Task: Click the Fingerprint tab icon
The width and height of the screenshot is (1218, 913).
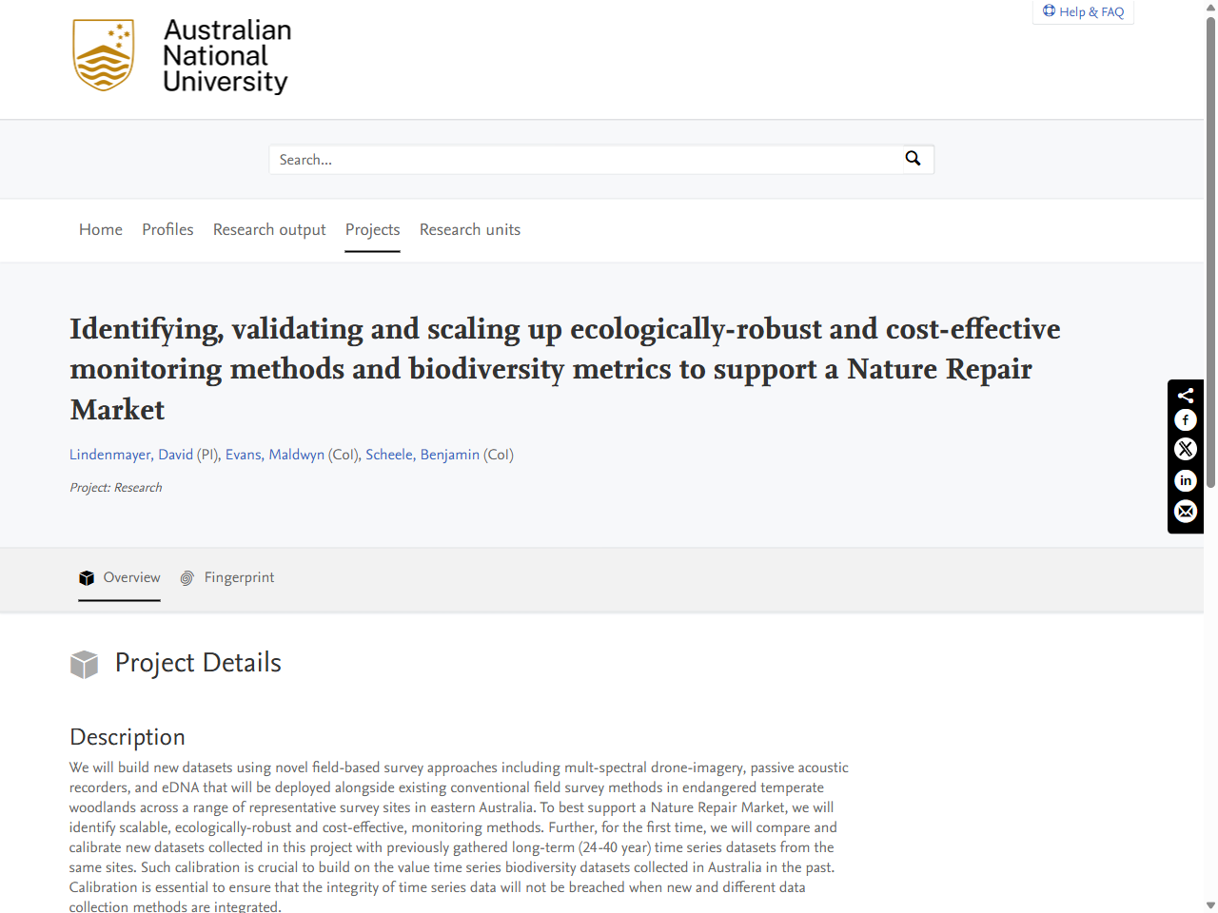Action: [187, 577]
